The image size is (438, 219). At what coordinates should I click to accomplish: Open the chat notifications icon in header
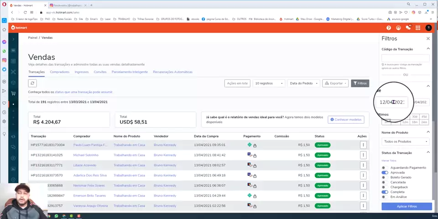click(408, 28)
